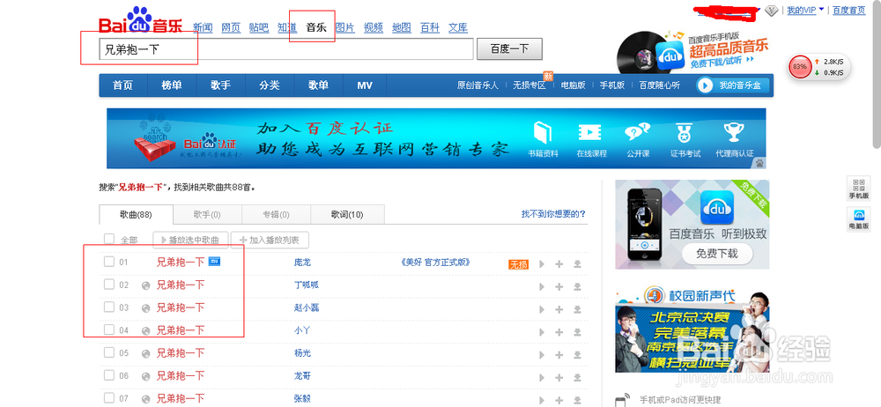This screenshot has width=881, height=407.
Task: Select the 歌曲(88) tab
Action: point(136,215)
